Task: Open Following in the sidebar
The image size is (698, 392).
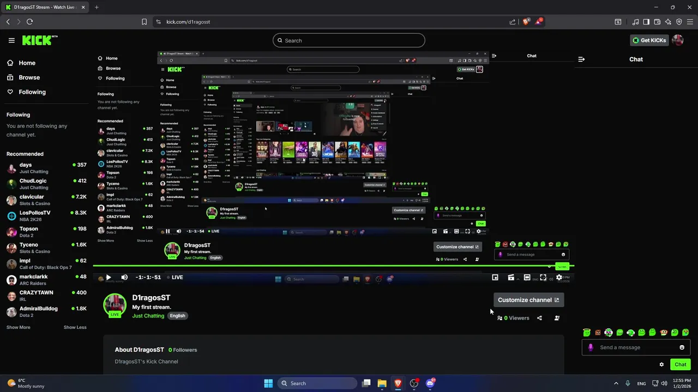Action: coord(26,92)
